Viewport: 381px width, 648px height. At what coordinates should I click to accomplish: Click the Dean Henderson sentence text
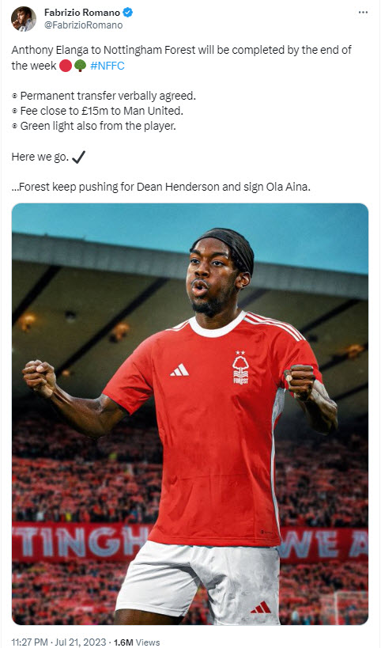pos(161,187)
